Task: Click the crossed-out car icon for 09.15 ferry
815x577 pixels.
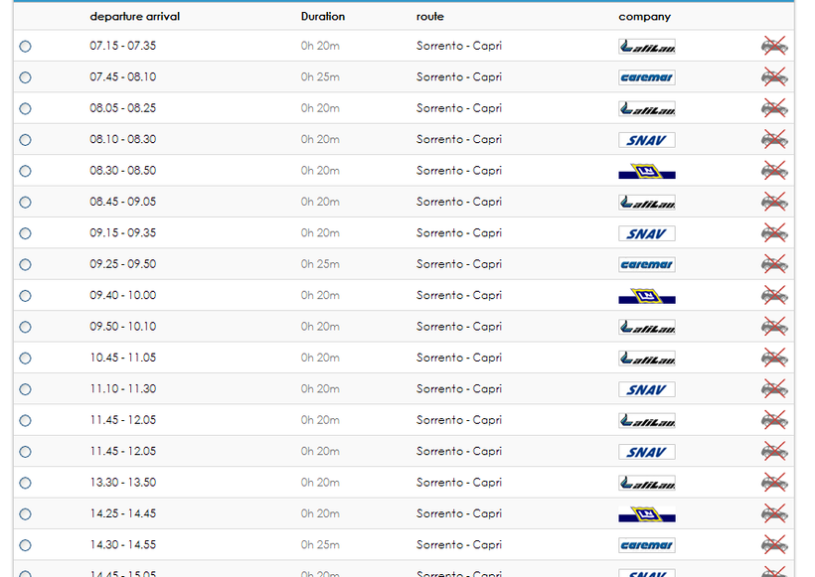Action: point(774,233)
